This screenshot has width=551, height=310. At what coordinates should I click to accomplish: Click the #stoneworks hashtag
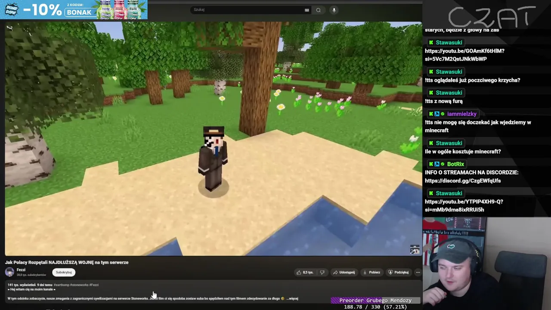point(79,285)
